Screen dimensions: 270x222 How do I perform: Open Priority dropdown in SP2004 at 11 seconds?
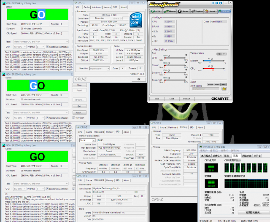point(40,47)
